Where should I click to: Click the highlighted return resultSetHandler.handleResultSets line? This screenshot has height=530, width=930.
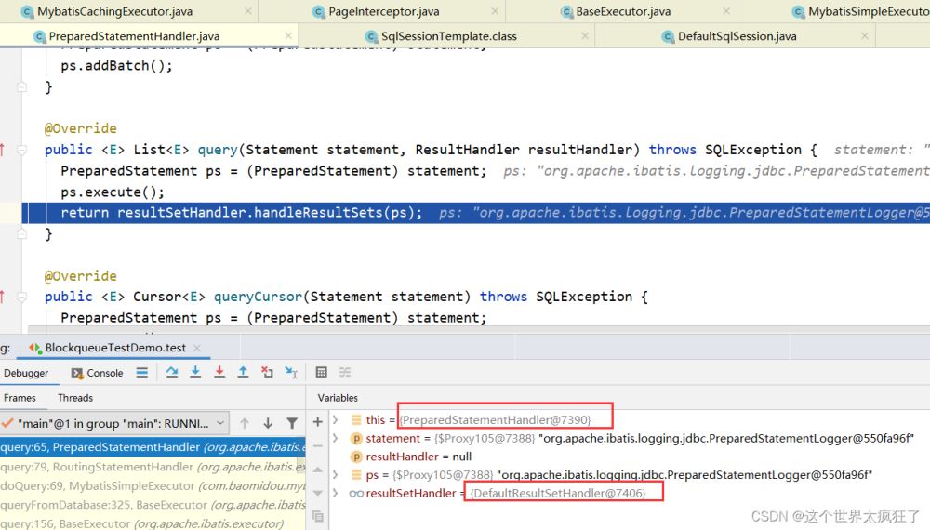(475, 213)
